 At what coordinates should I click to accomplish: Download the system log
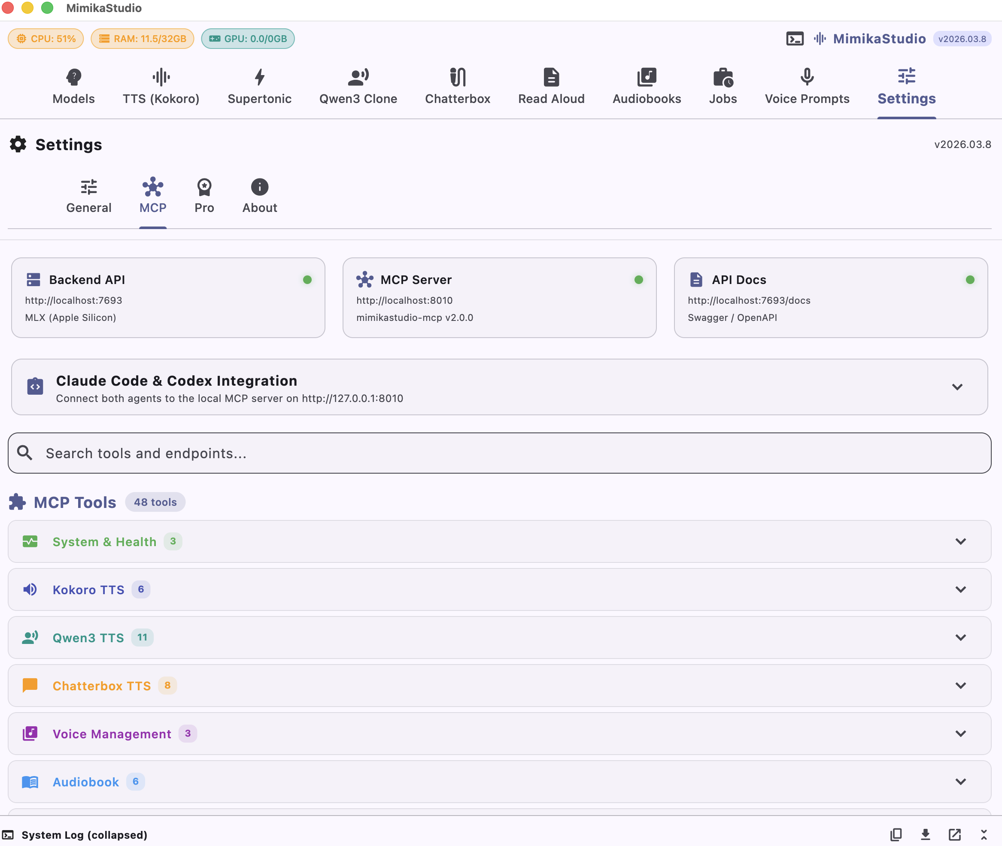click(x=925, y=834)
